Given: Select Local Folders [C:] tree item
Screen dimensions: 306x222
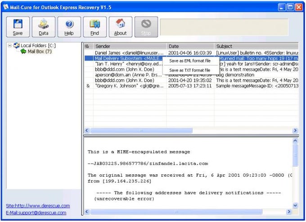Looking at the screenshot, I should tap(38, 45).
